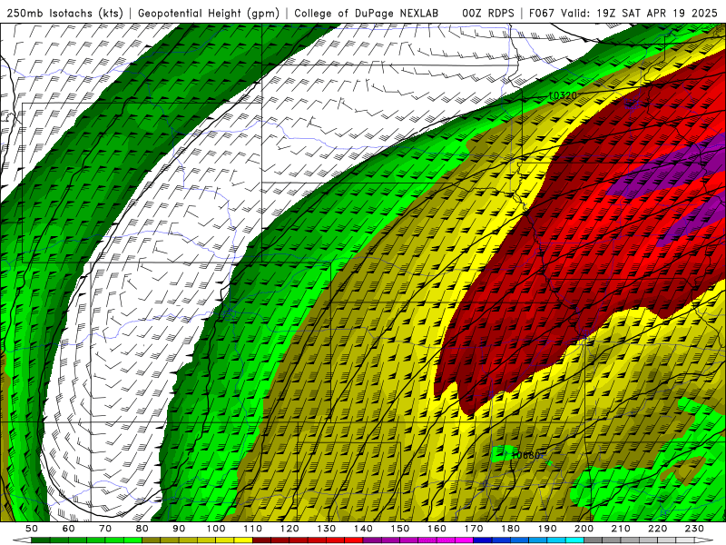Click the left arrow end of the color bar
Image resolution: width=726 pixels, height=545 pixels.
coord(22,540)
